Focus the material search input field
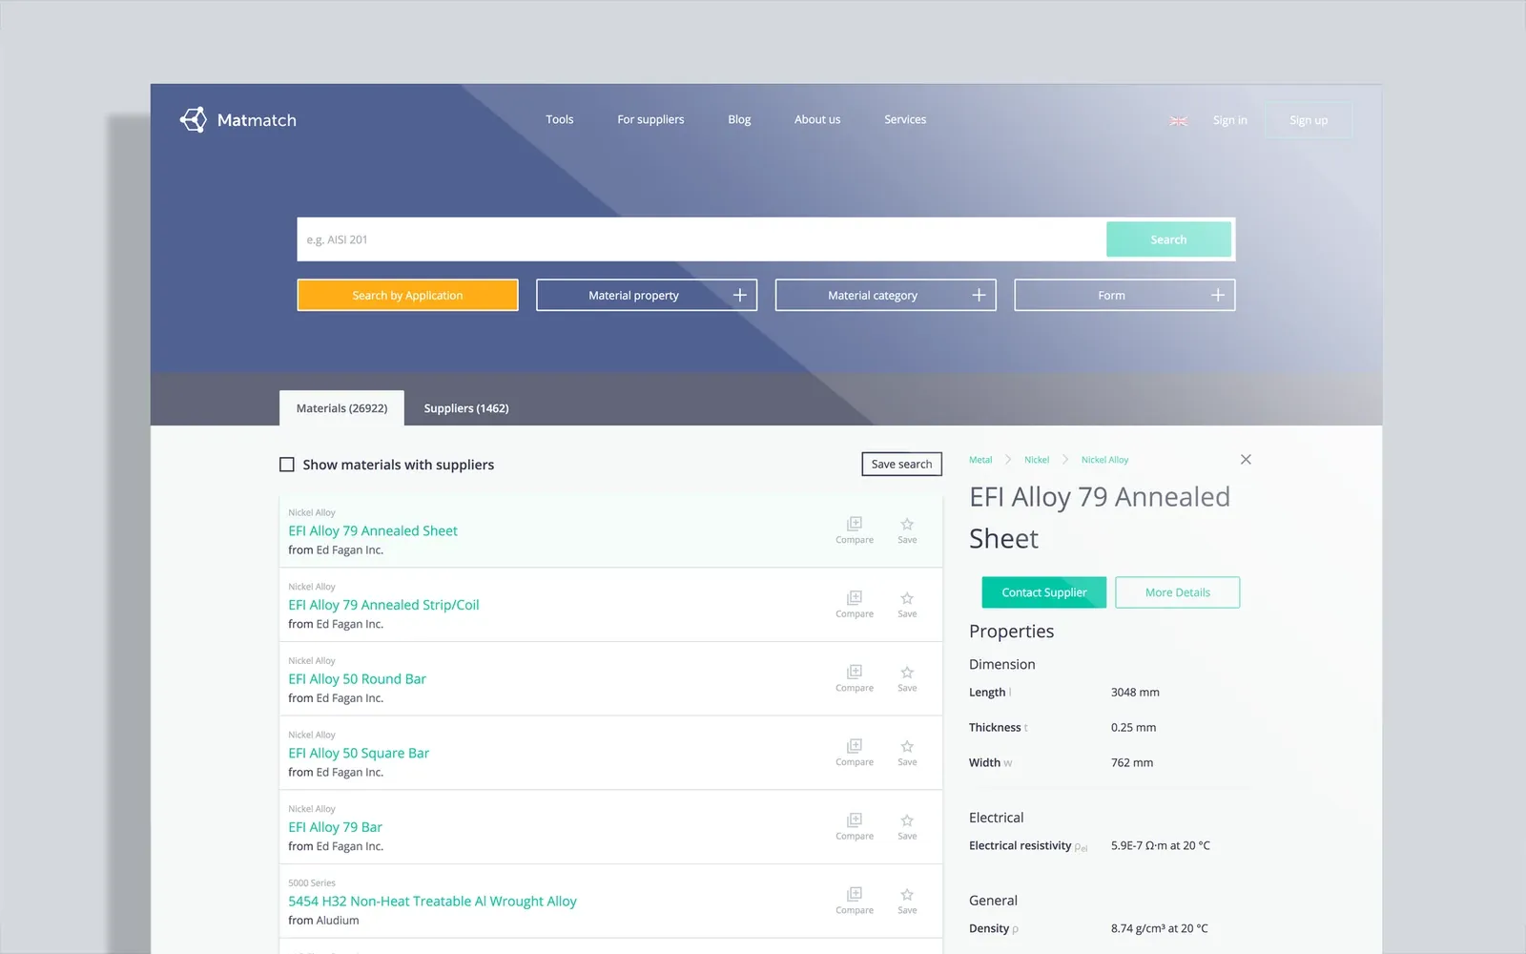The height and width of the screenshot is (954, 1526). [x=702, y=239]
